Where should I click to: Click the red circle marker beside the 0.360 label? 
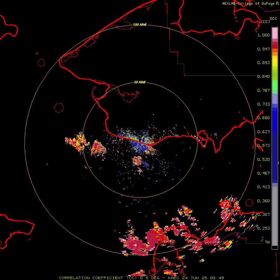click(x=249, y=203)
